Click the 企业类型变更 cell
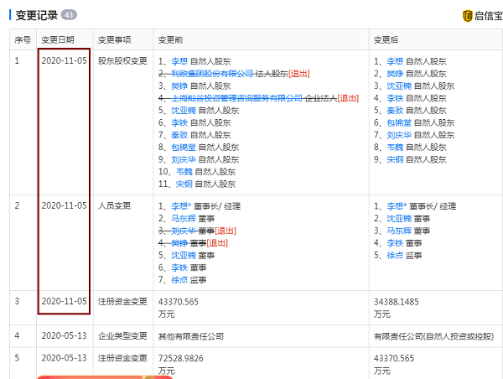The image size is (503, 379). point(122,336)
